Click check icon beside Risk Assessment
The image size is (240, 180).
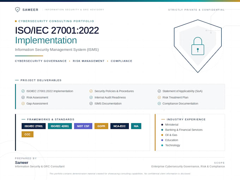point(23,97)
